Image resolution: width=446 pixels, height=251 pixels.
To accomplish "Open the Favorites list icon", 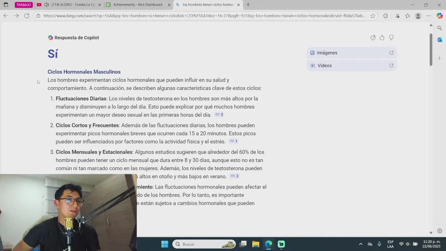I will pos(408,16).
